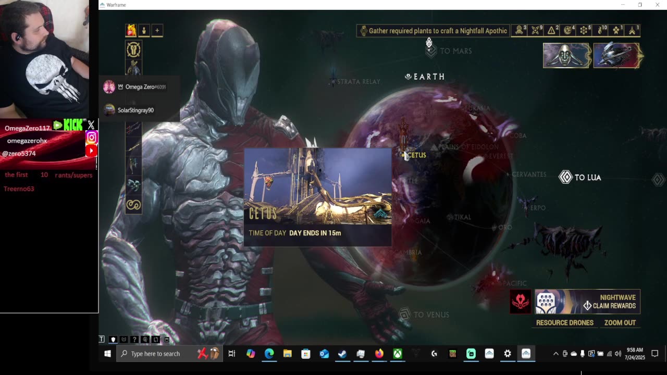The width and height of the screenshot is (667, 375).
Task: Open the clock showing 9:58 AM
Action: click(x=635, y=354)
